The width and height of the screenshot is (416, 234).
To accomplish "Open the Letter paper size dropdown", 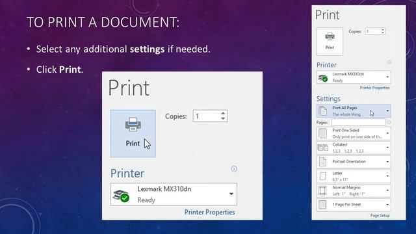I will pos(354,176).
